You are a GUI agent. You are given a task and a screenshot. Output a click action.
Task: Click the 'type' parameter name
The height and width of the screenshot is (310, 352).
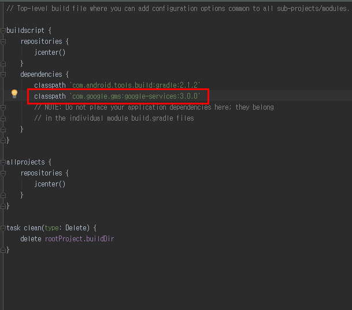(x=51, y=228)
